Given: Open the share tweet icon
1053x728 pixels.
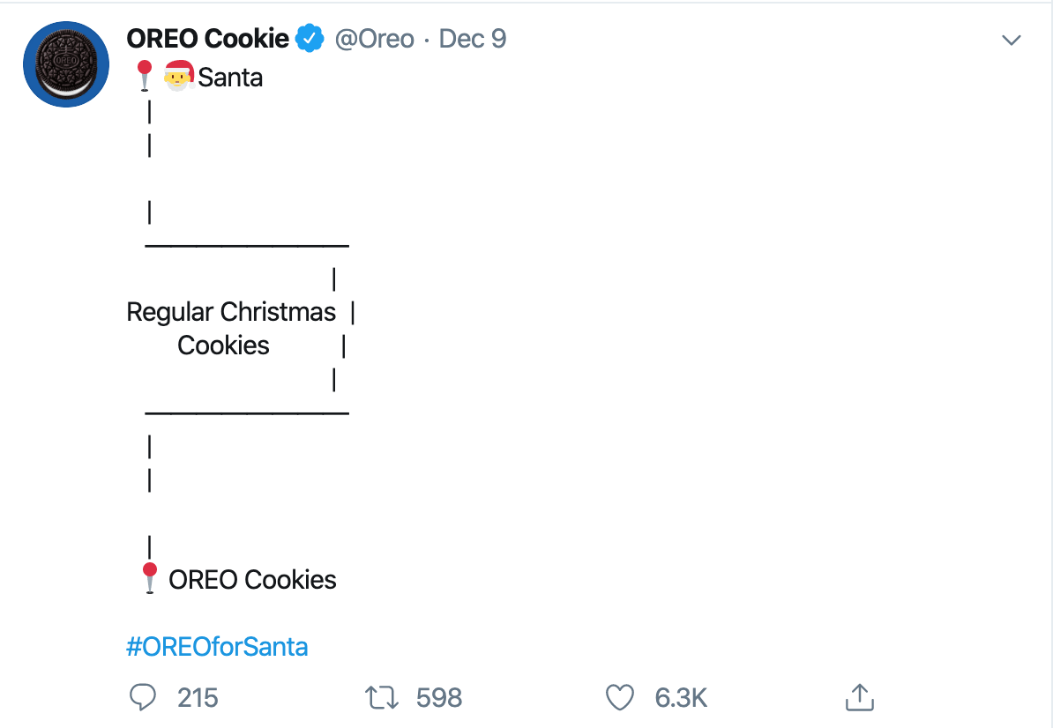Looking at the screenshot, I should click(860, 697).
